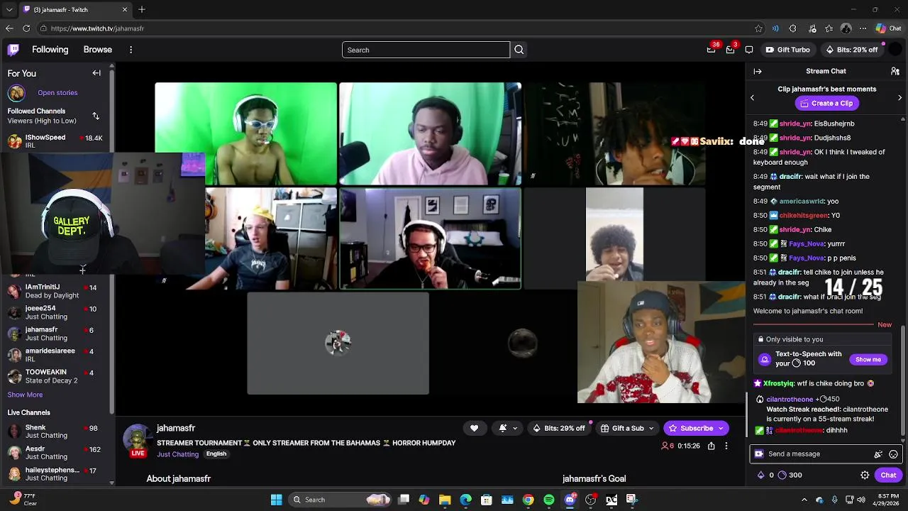This screenshot has height=511, width=908.
Task: Open amaridesiareee channel in sidebar
Action: (x=55, y=355)
